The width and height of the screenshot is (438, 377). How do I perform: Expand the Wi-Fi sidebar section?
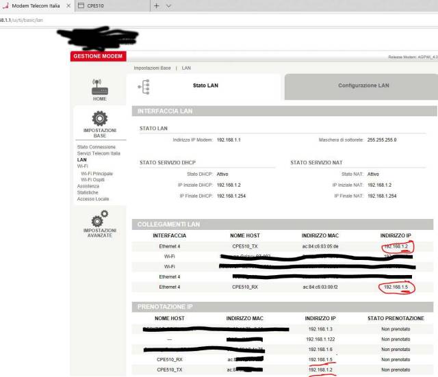point(82,166)
